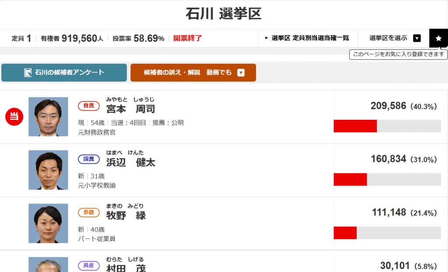
Task: Click the 自民 party badge
Action: pos(89,106)
